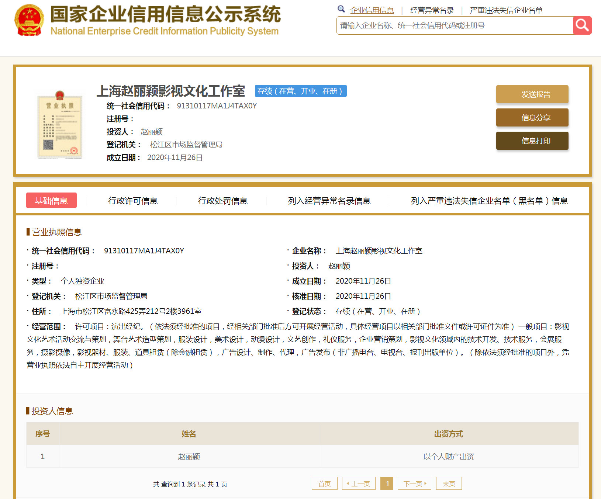
Task: Jump to last page with 末页
Action: click(449, 484)
